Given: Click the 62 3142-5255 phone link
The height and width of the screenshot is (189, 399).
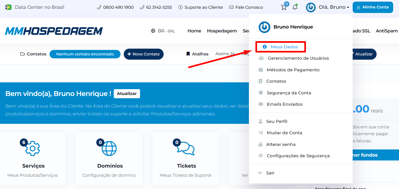Looking at the screenshot, I should (x=156, y=7).
